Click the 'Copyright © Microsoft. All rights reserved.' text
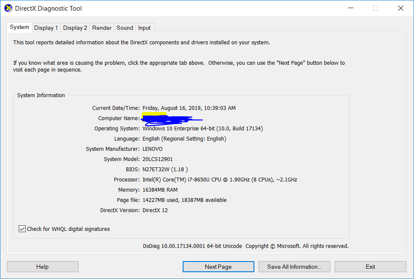 point(297,246)
